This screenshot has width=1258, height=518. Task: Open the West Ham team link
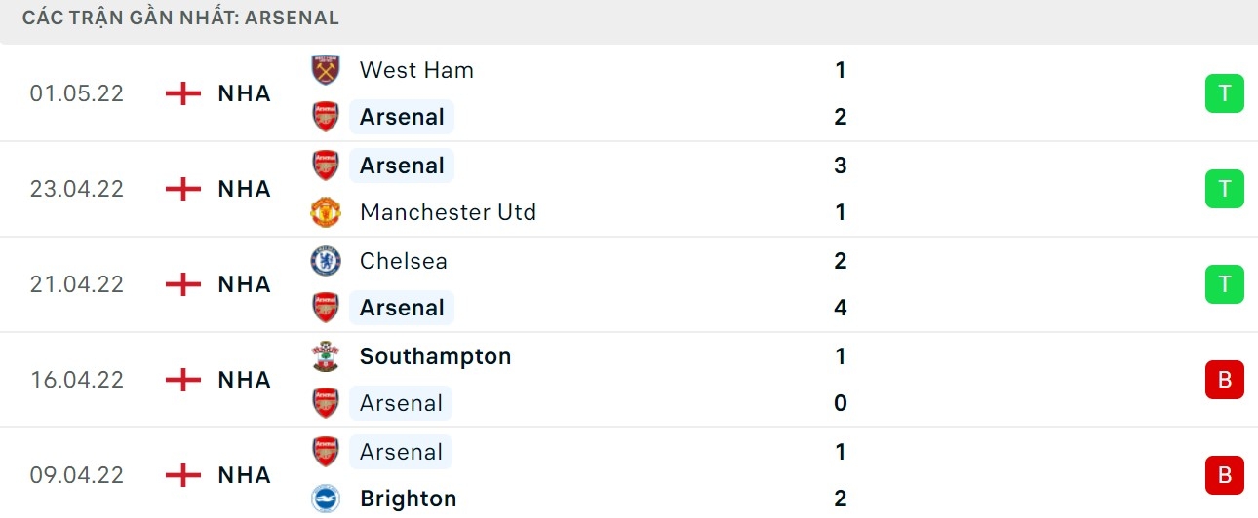tap(416, 70)
